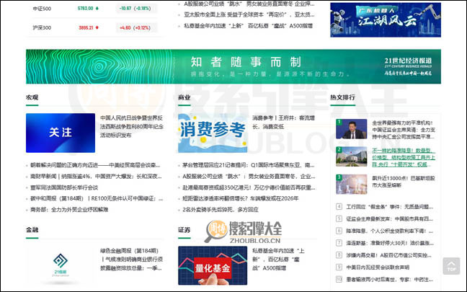
Task: Open rank 9 中美日内瓦经贸会谈联合声明 article
Action: [x=378, y=267]
